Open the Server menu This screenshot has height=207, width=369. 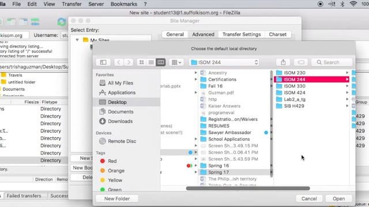(x=96, y=4)
